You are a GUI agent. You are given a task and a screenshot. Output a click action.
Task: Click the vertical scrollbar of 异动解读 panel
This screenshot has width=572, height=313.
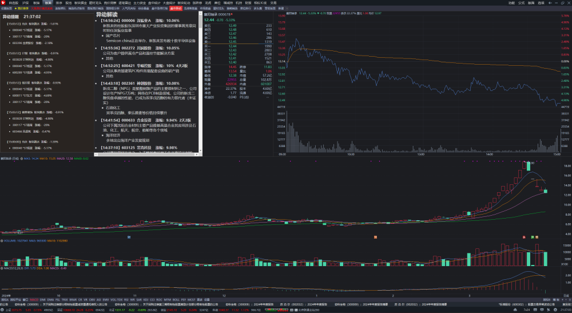[200, 82]
